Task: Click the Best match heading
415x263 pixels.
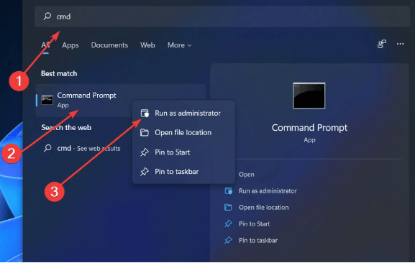Action: coord(59,73)
